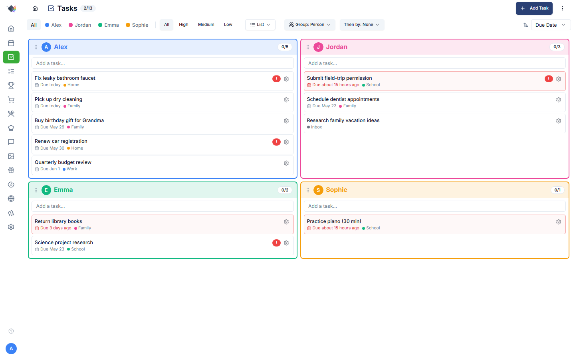Viewport: 575px width, 359px height.
Task: Click the Sophie group header name
Action: coord(337,190)
